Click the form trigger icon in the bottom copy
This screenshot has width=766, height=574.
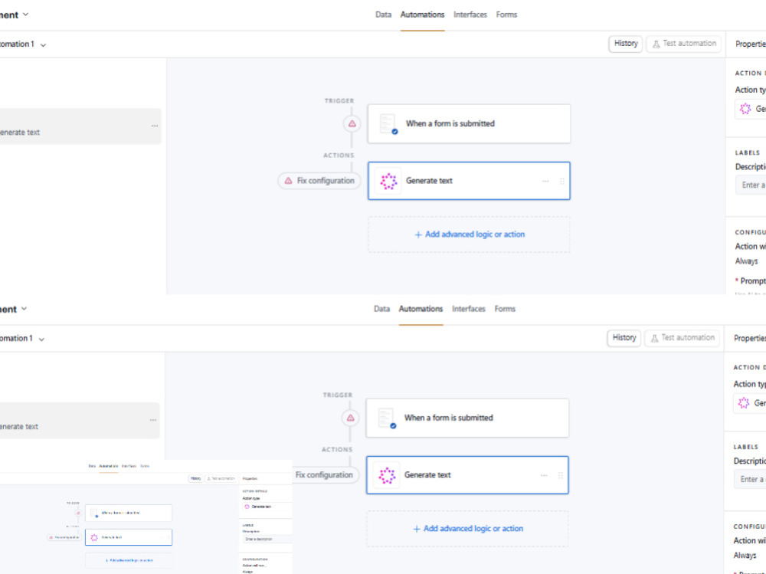coord(387,418)
